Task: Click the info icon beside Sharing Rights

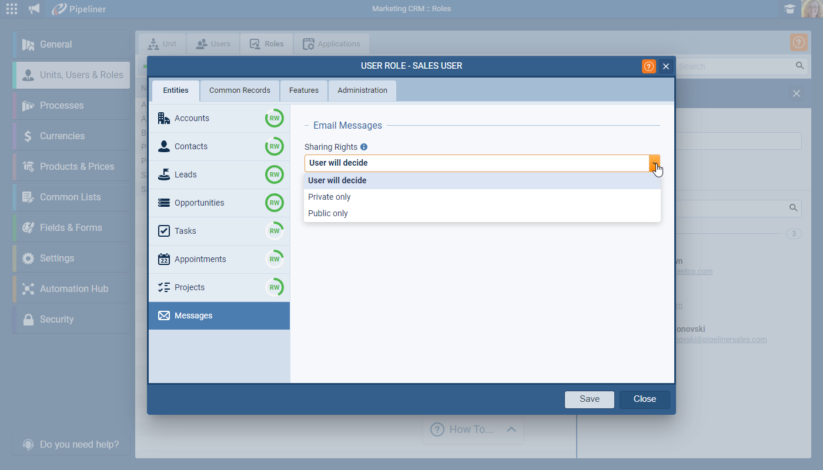Action: [364, 147]
